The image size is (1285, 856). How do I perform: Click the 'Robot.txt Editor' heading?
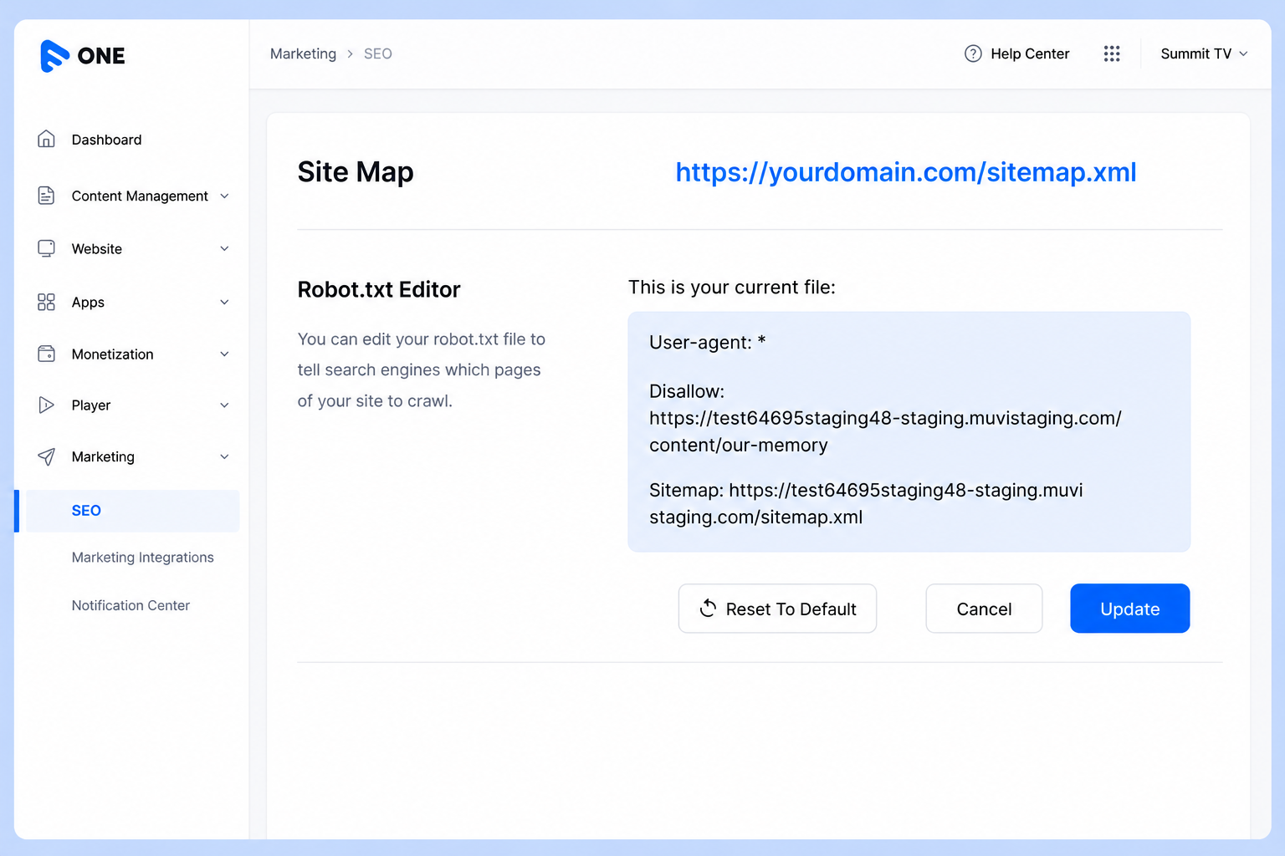pyautogui.click(x=379, y=289)
